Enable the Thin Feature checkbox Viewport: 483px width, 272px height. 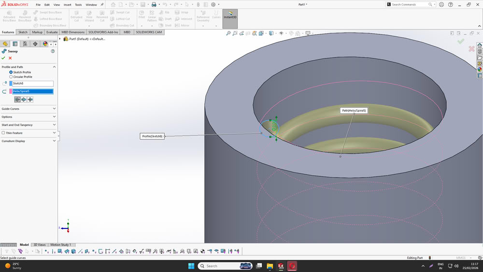point(3,133)
